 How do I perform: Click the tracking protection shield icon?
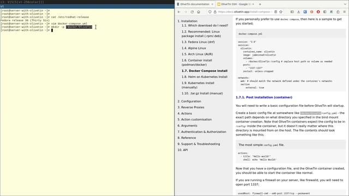tap(210, 12)
